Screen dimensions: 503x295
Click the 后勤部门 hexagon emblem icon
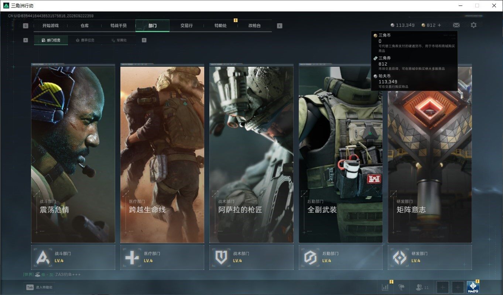click(310, 257)
